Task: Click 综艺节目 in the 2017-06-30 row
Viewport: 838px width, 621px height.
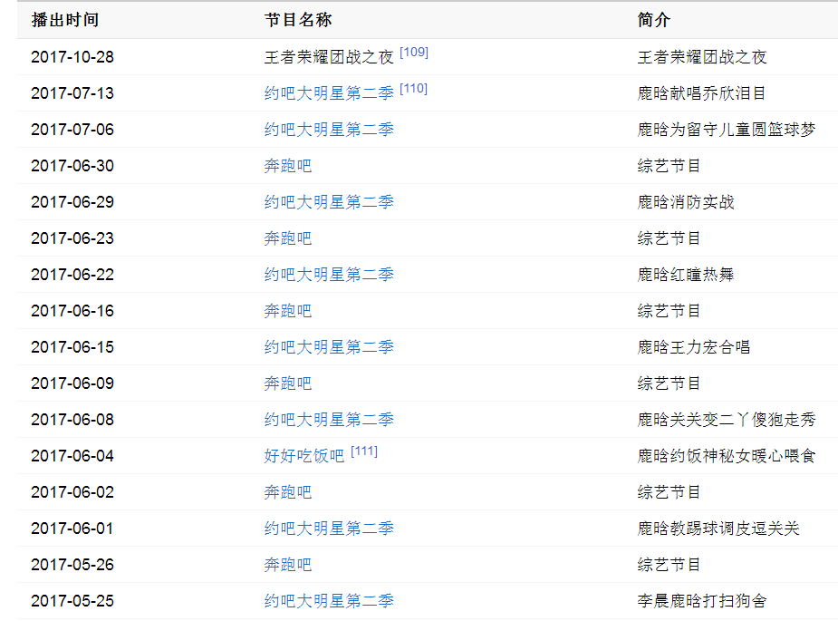Action: click(669, 166)
